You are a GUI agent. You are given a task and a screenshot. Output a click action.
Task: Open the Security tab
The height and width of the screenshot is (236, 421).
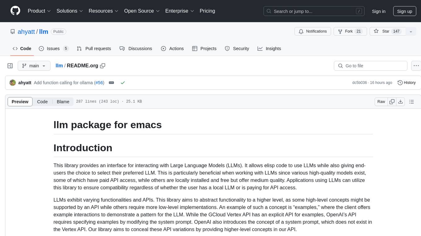tap(237, 48)
